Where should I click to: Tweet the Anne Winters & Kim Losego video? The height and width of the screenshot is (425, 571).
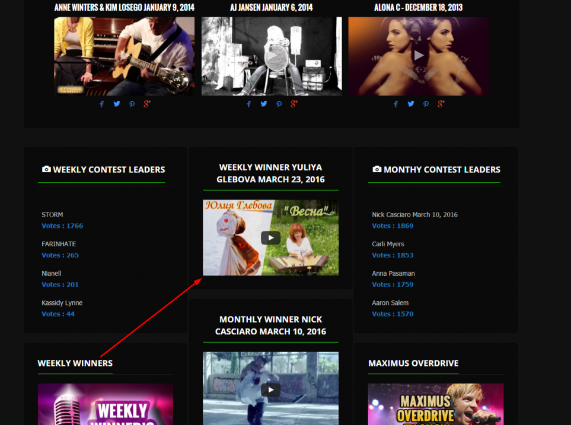pos(117,104)
